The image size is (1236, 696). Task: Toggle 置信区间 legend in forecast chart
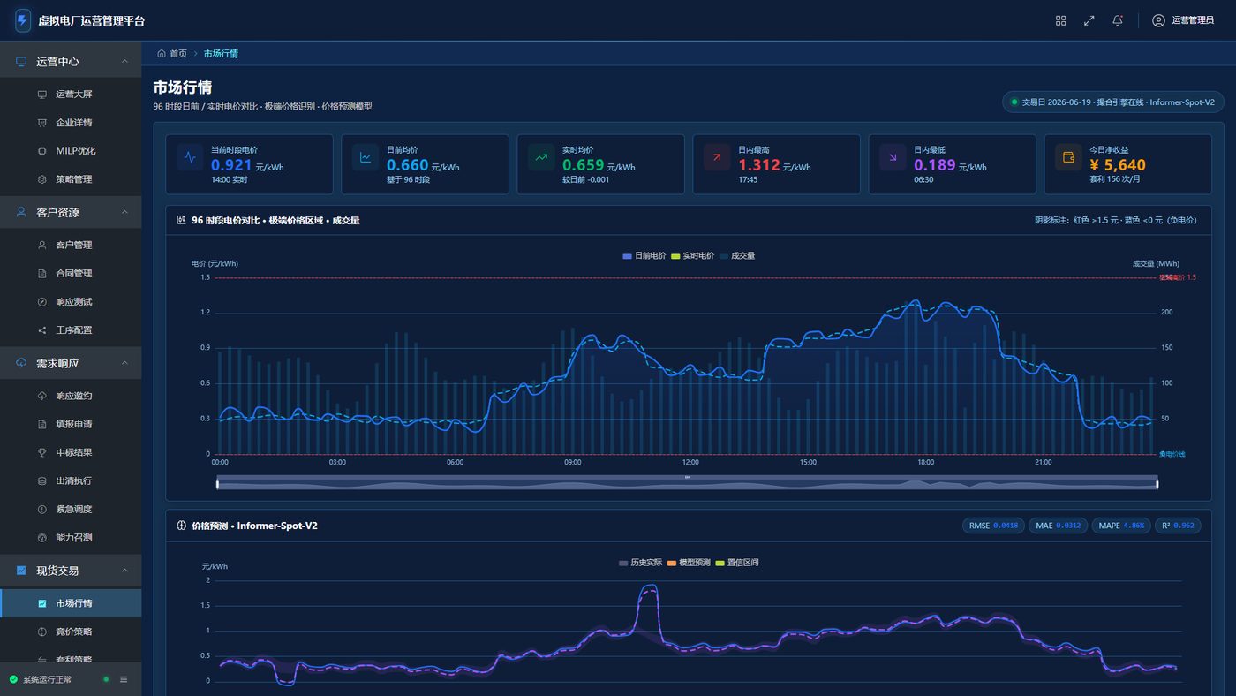(x=737, y=562)
